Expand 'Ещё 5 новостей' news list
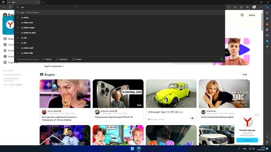 click(x=54, y=66)
